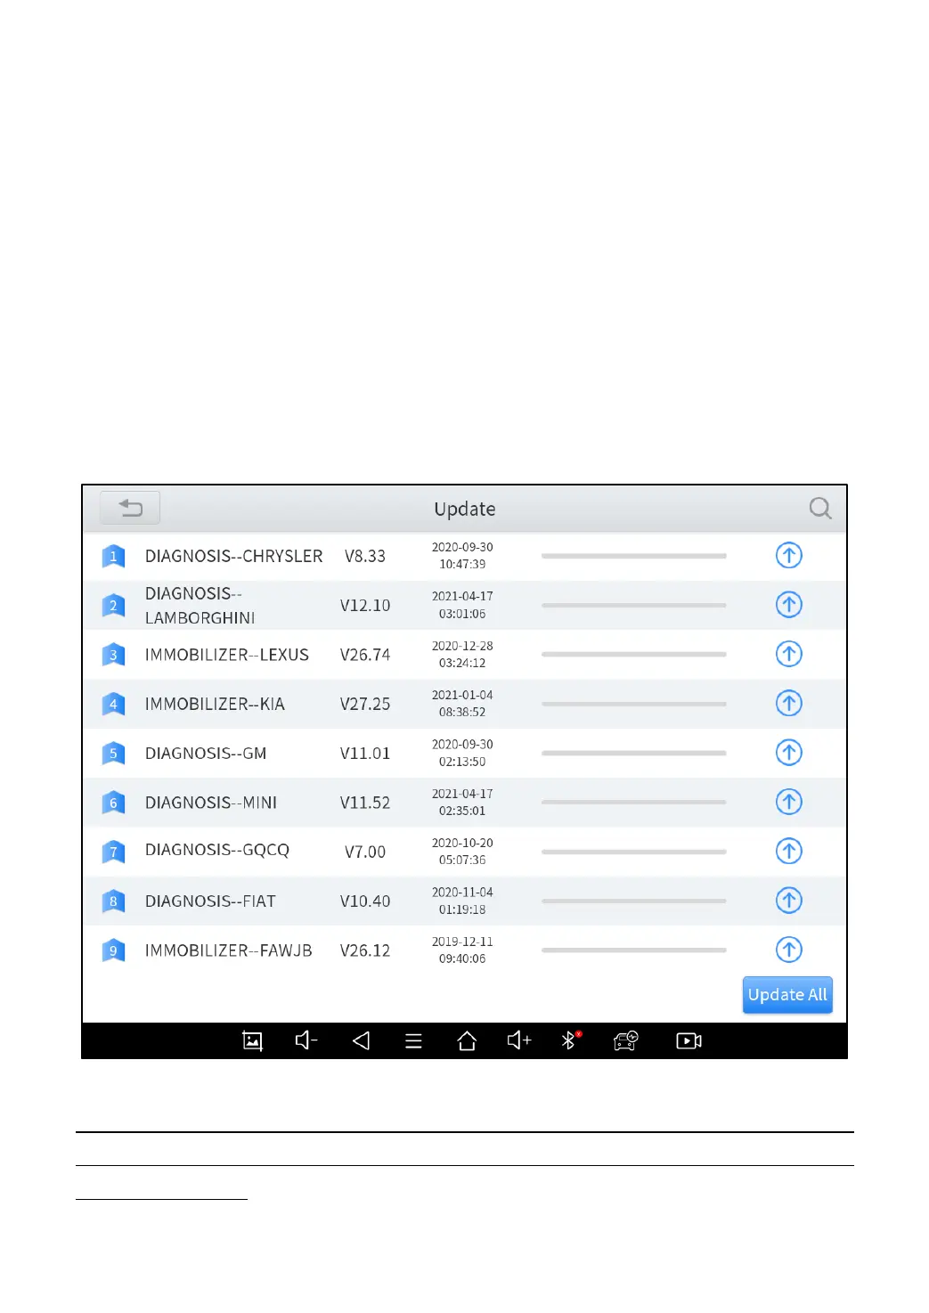
Task: Click the IMMOBILIZER--KIA progress bar
Action: coord(634,704)
